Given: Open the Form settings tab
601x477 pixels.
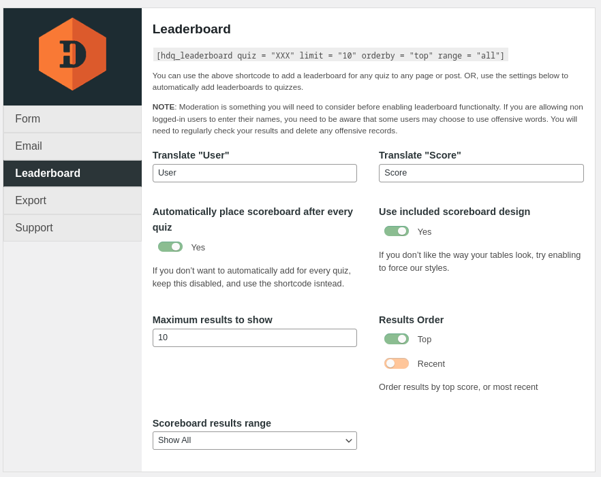Looking at the screenshot, I should [x=72, y=119].
